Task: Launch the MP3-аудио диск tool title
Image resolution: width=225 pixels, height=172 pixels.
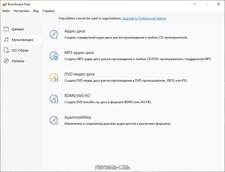Action: [79, 53]
